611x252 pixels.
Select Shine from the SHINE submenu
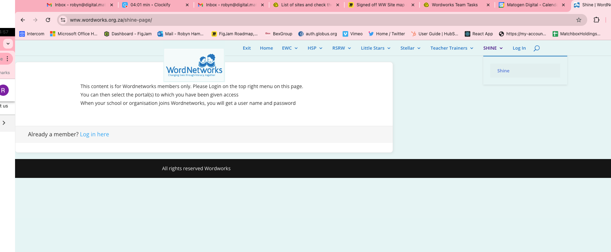pos(503,71)
